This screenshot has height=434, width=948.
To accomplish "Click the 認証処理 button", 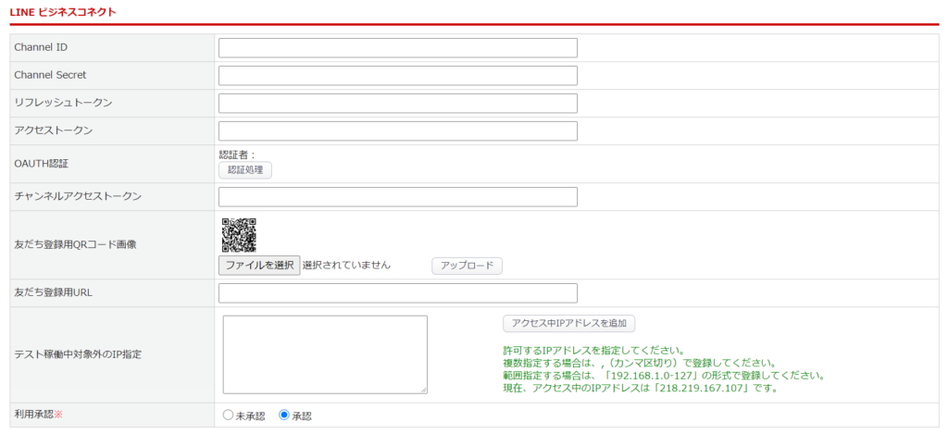I will click(245, 170).
